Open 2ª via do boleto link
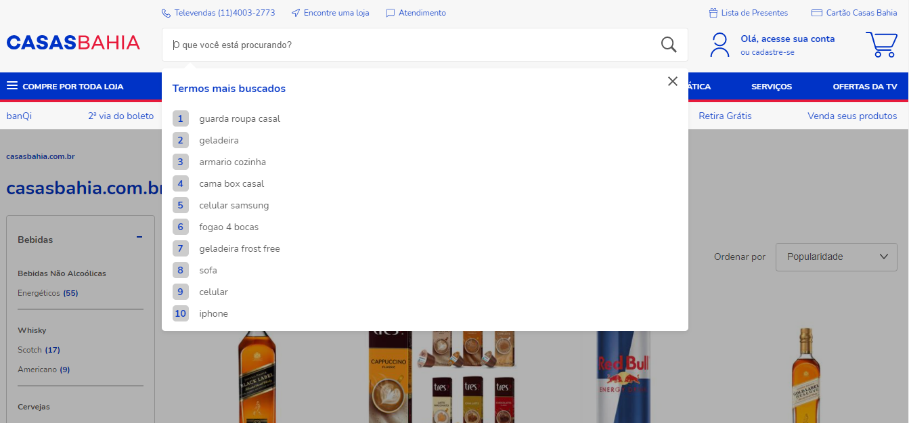Image resolution: width=909 pixels, height=423 pixels. (x=121, y=116)
